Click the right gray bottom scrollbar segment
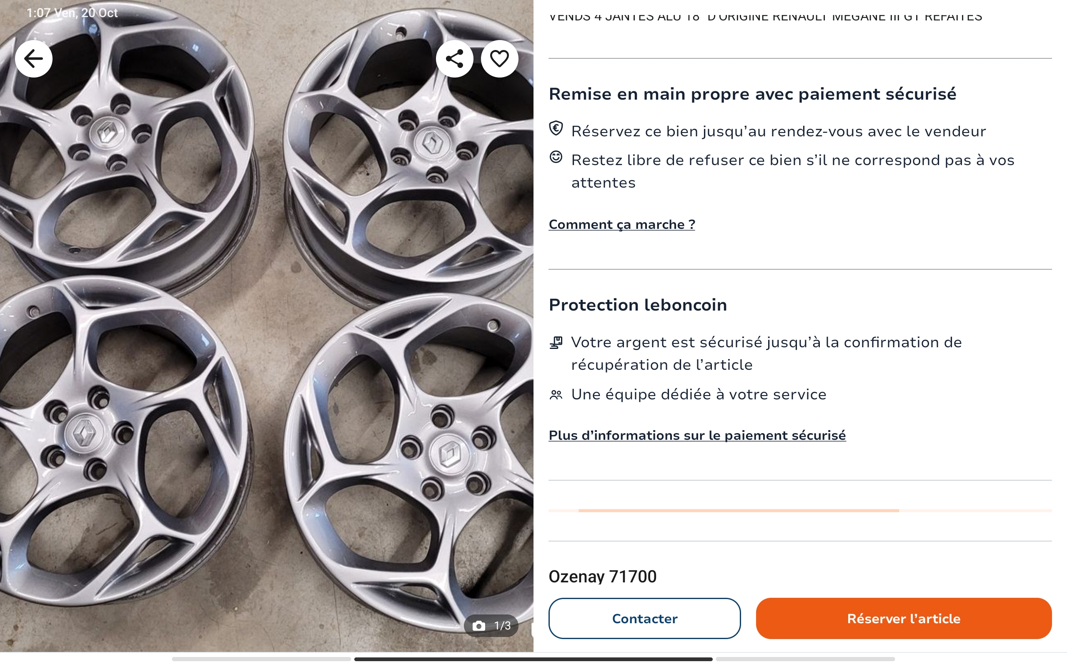The image size is (1067, 667). 805,659
